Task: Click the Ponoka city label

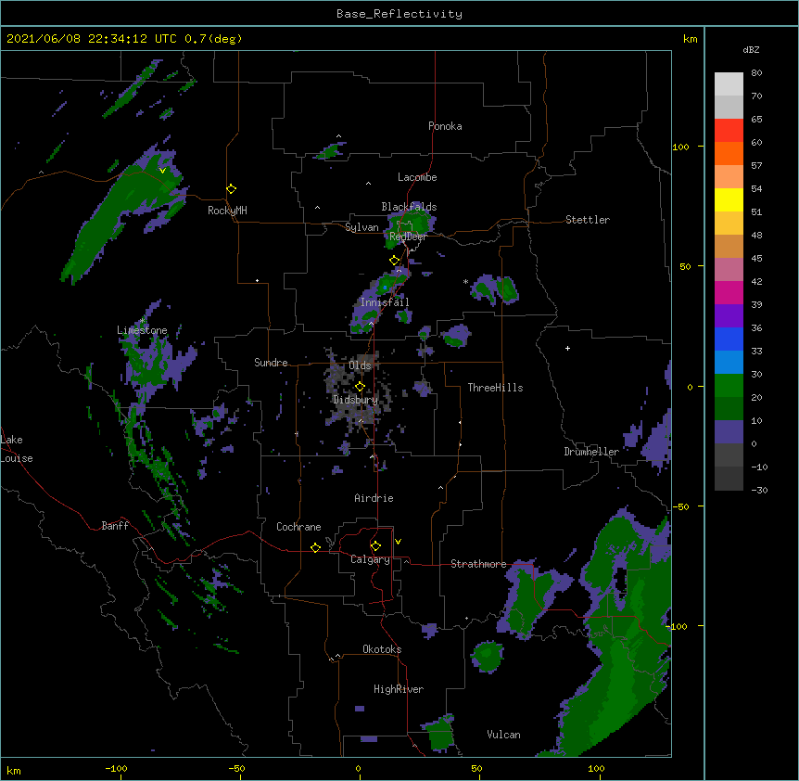Action: 445,126
